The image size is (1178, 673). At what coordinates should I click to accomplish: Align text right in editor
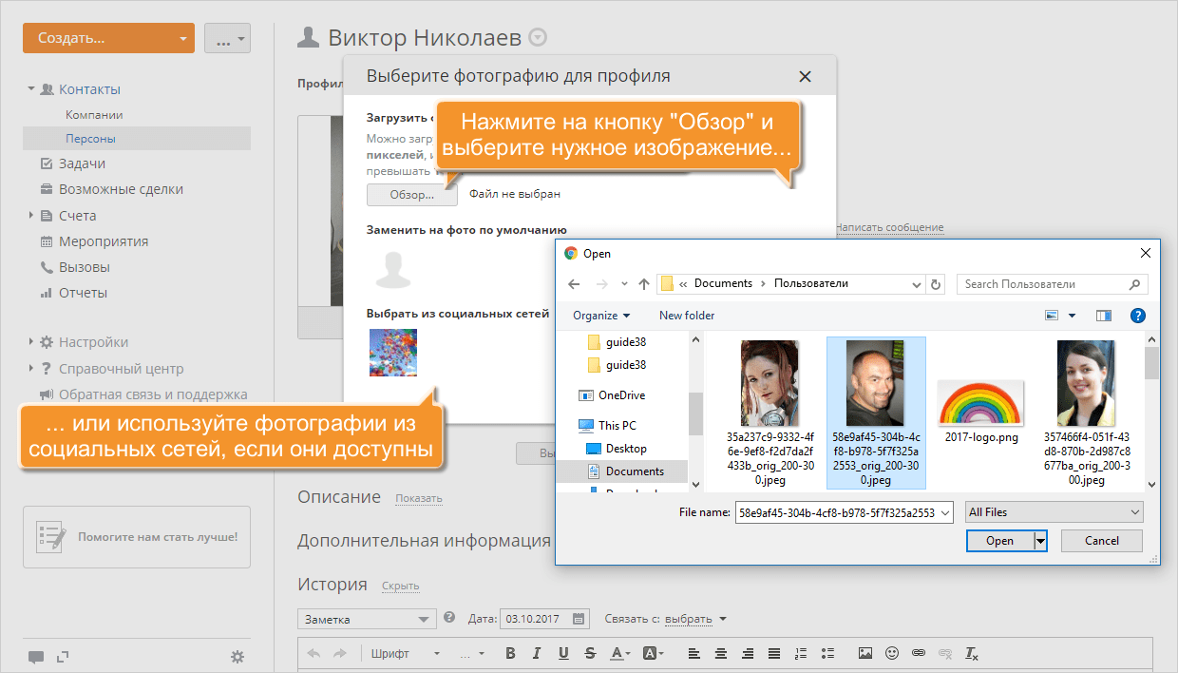(748, 654)
